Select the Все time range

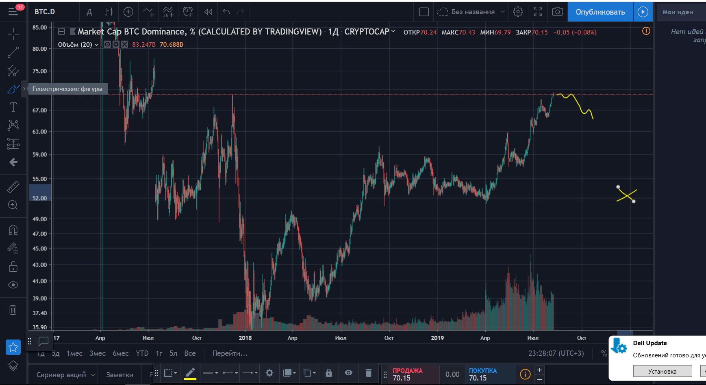tap(190, 353)
